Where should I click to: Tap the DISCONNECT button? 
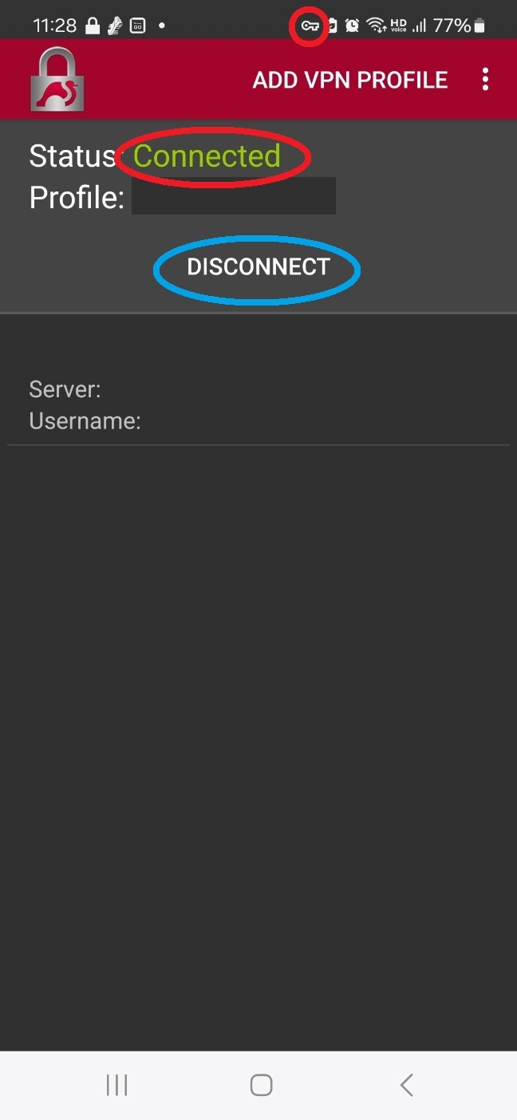[x=258, y=267]
